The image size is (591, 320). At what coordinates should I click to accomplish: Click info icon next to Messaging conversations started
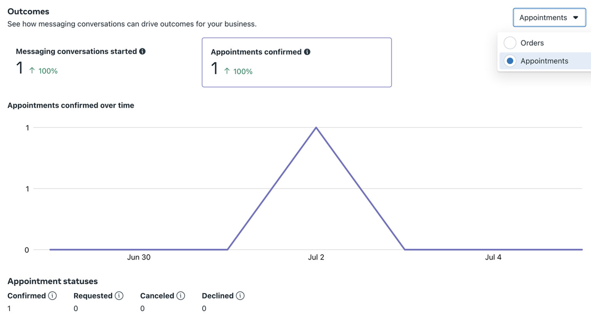(142, 51)
